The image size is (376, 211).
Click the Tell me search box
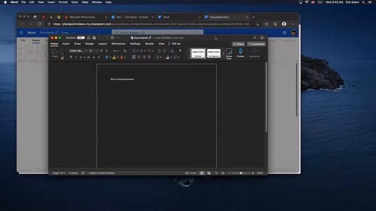(x=174, y=44)
